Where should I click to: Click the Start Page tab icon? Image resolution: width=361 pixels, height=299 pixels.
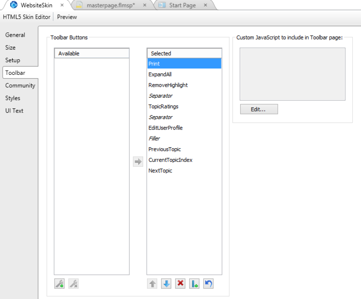tap(162, 5)
